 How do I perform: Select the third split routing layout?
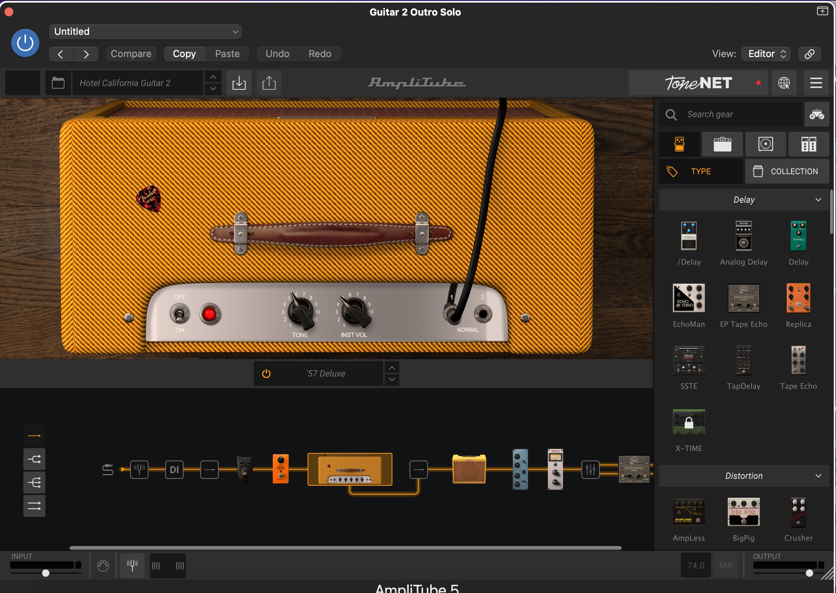[34, 483]
